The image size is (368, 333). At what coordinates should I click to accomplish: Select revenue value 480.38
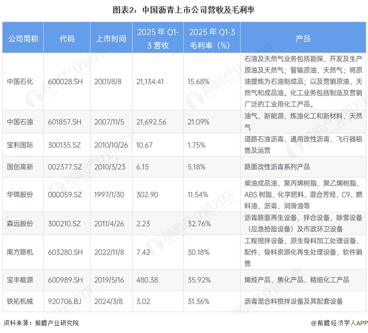147,280
